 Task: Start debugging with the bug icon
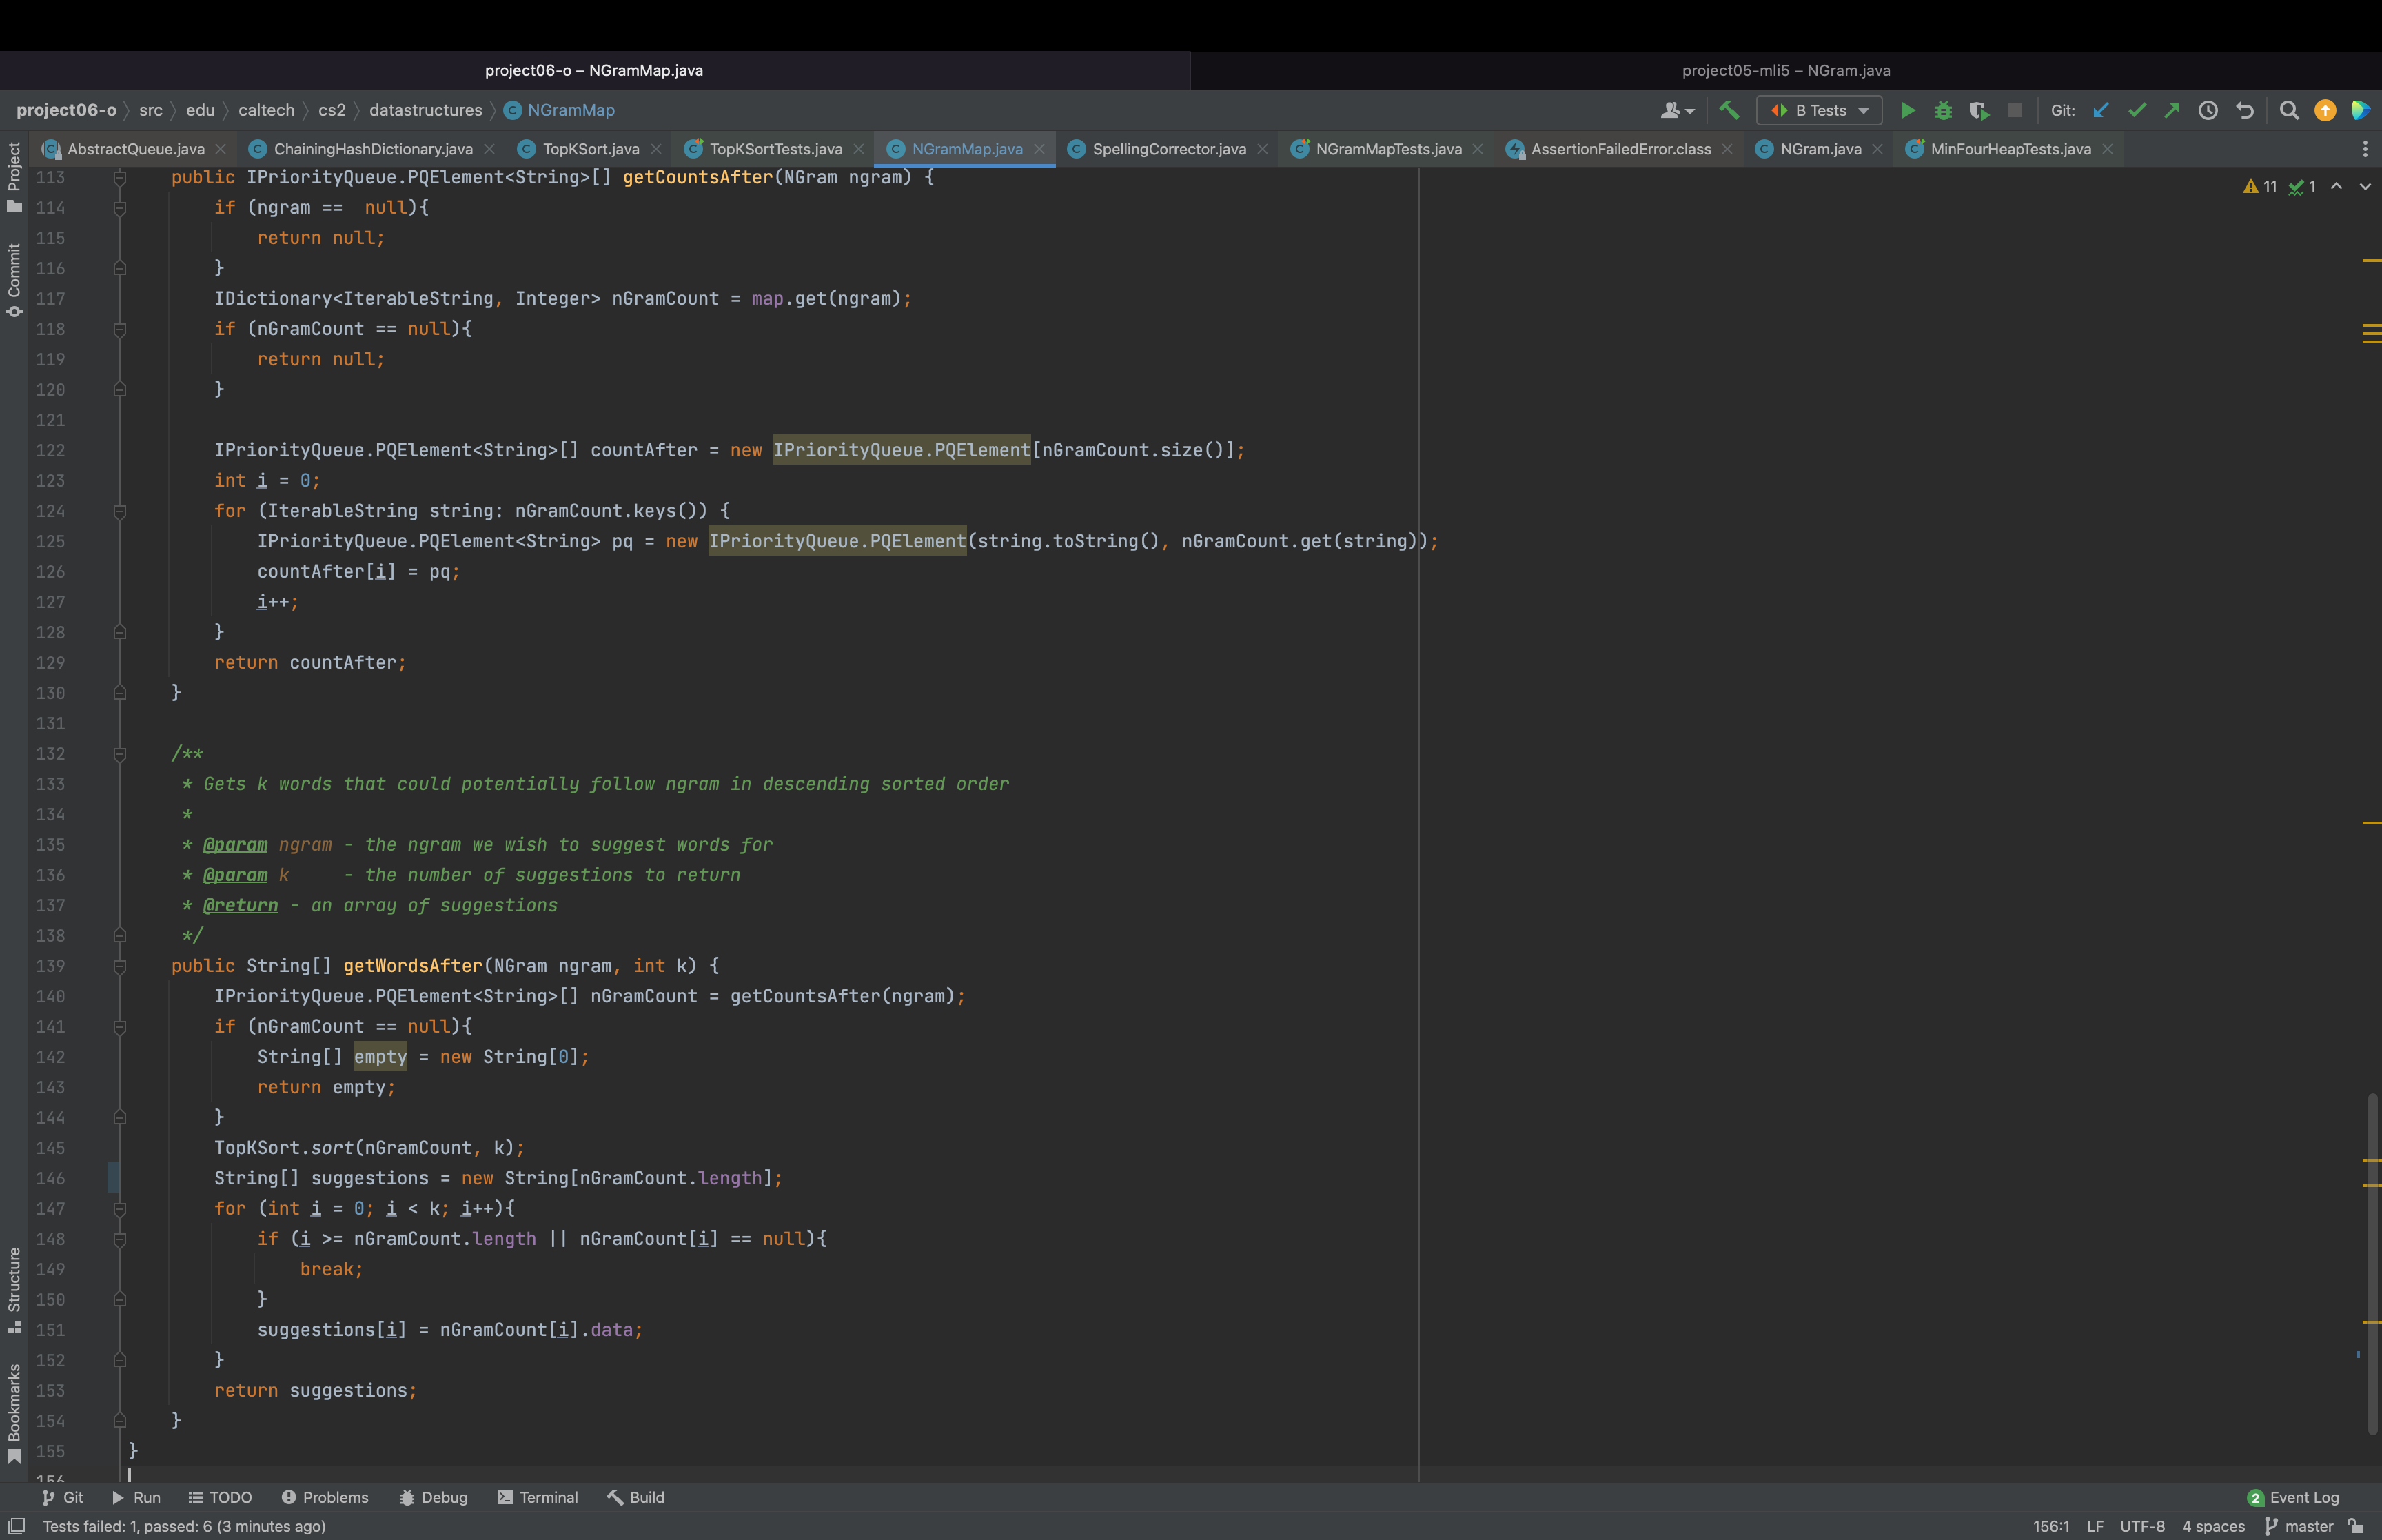pyautogui.click(x=1943, y=110)
